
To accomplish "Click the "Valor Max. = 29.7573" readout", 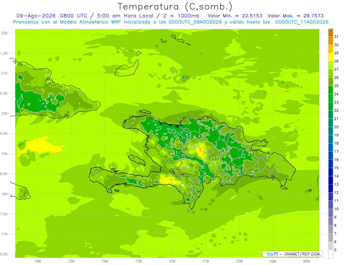I will pos(296,16).
